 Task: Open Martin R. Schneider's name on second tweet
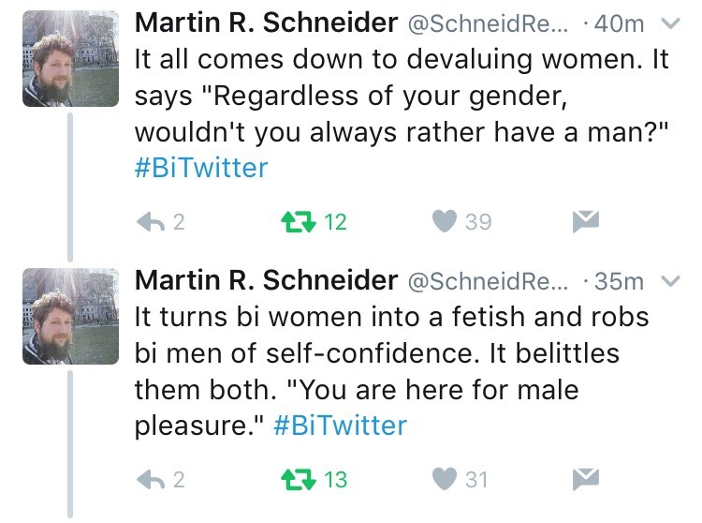coord(266,280)
